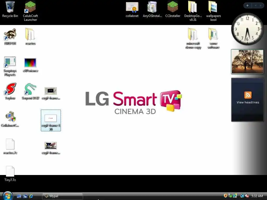Image resolution: width=267 pixels, height=200 pixels.
Task: Click Switch between windows Quick Launch icon
Action: coord(25,196)
